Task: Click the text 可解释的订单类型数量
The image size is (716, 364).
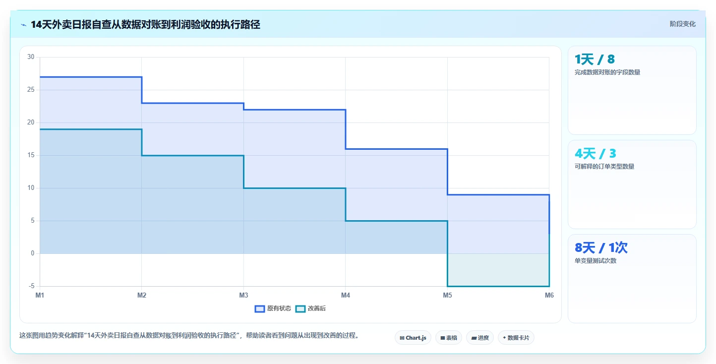Action: (604, 167)
